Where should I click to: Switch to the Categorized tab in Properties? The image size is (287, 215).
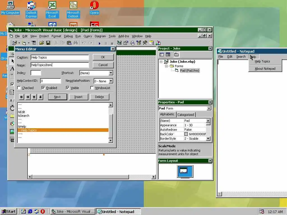pyautogui.click(x=186, y=115)
